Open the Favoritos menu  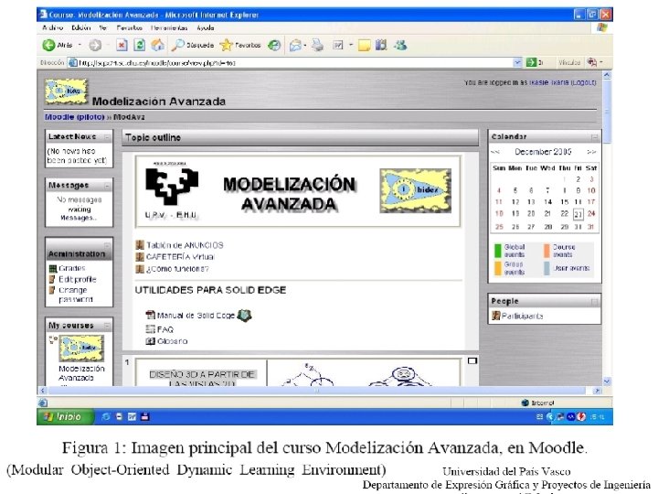pos(129,28)
